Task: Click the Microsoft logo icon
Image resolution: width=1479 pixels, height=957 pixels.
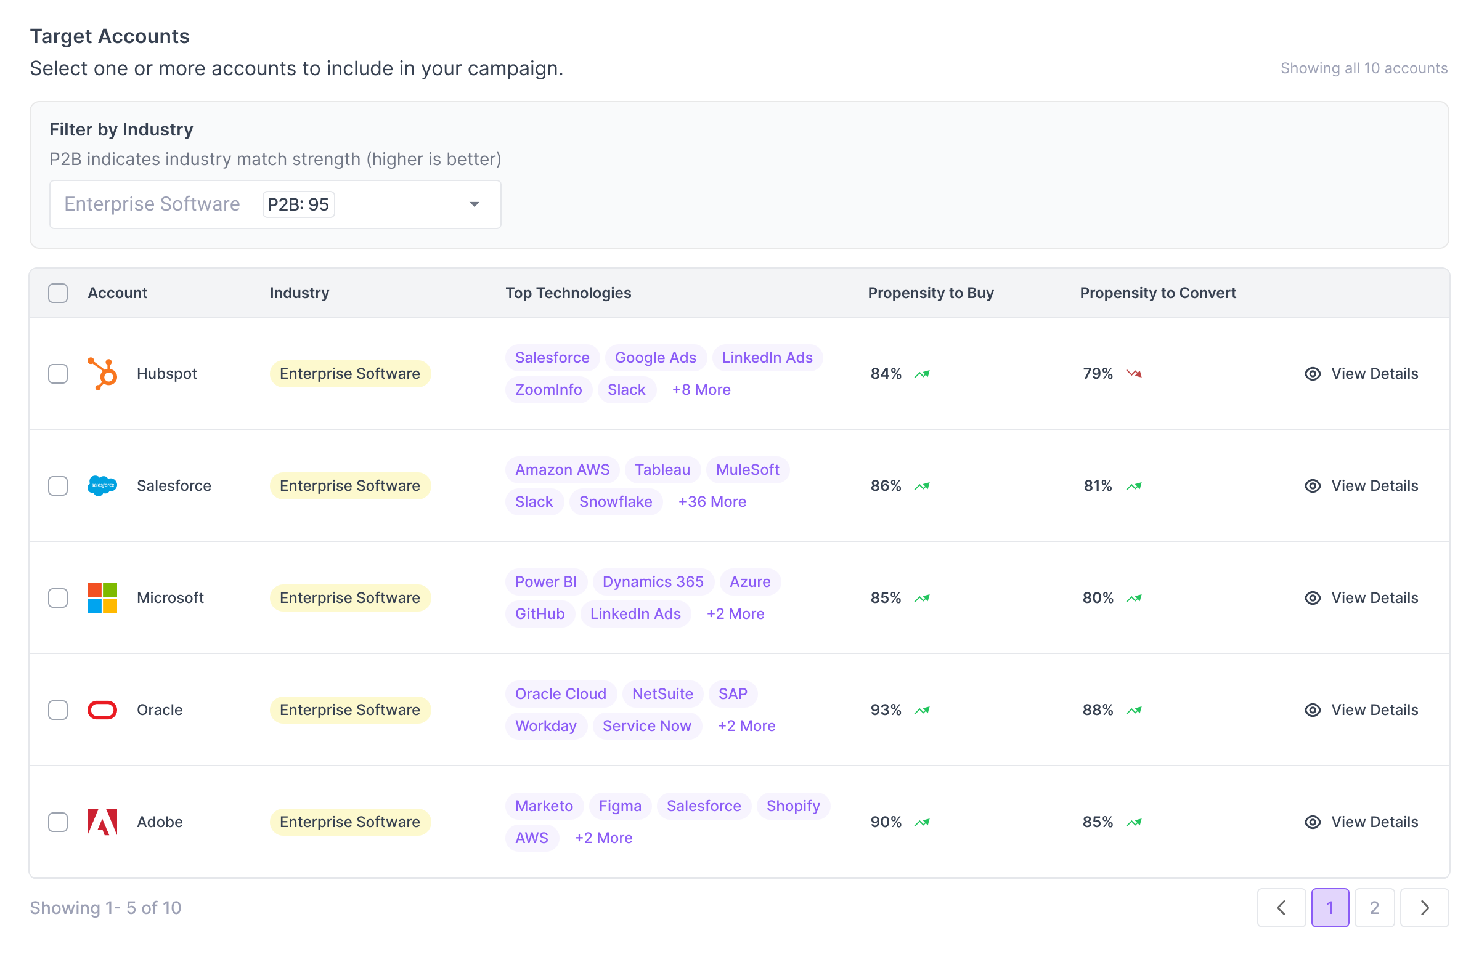Action: 102,597
